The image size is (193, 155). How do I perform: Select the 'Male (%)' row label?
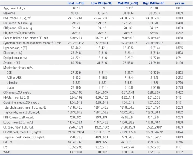coord(9,13)
